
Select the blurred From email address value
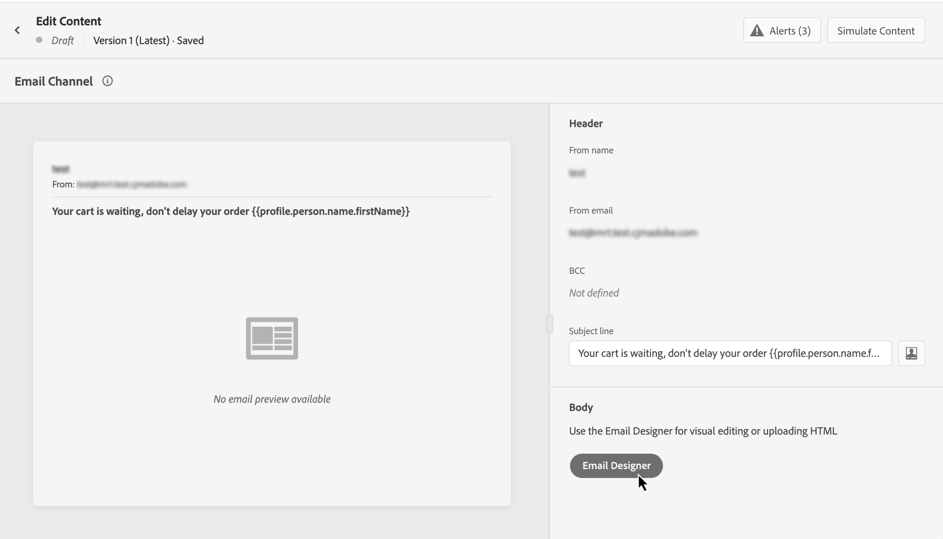tap(632, 233)
